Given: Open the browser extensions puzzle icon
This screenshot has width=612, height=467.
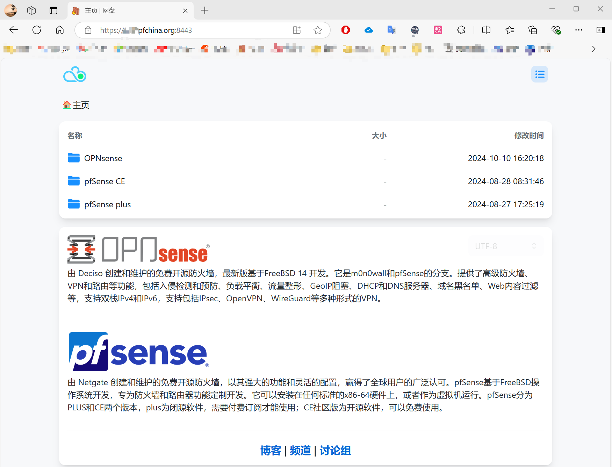Looking at the screenshot, I should tap(461, 30).
